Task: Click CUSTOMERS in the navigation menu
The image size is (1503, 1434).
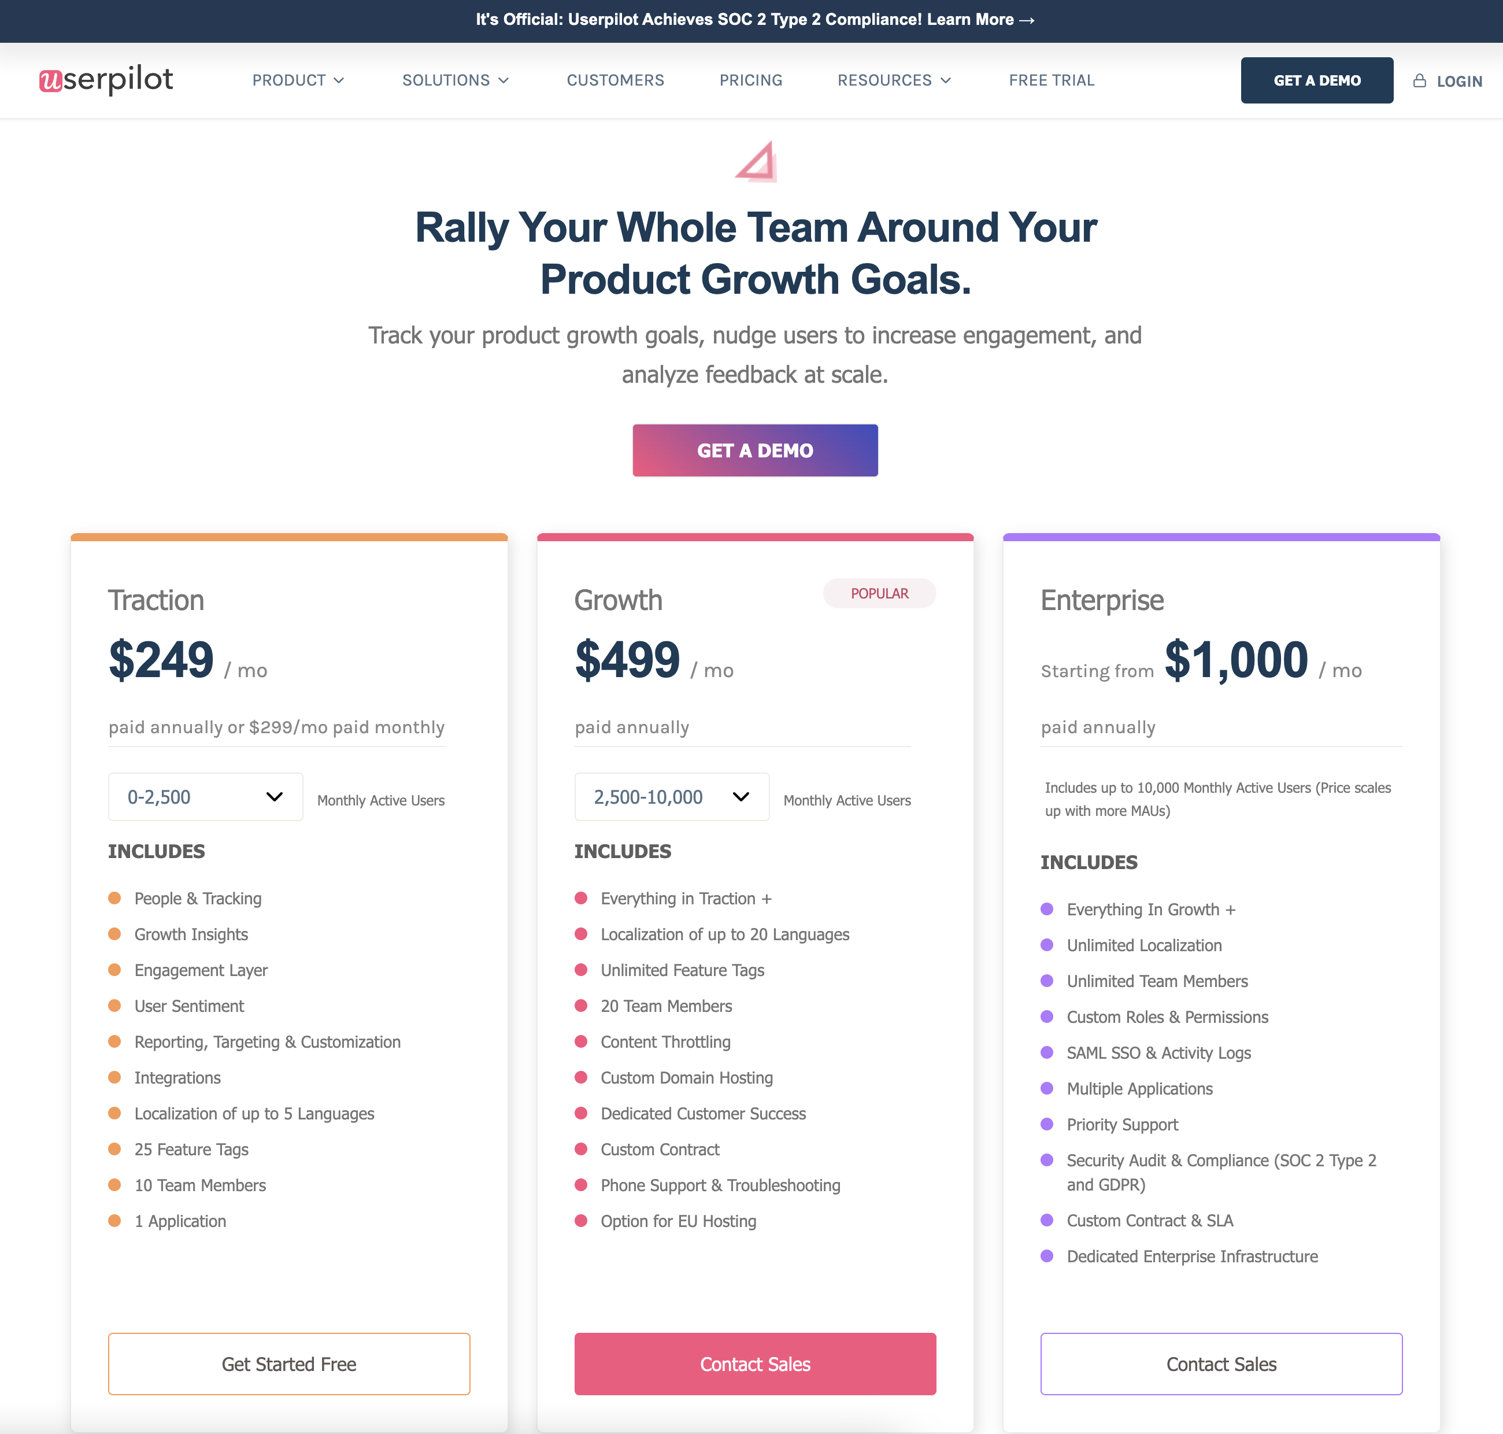Action: click(614, 79)
